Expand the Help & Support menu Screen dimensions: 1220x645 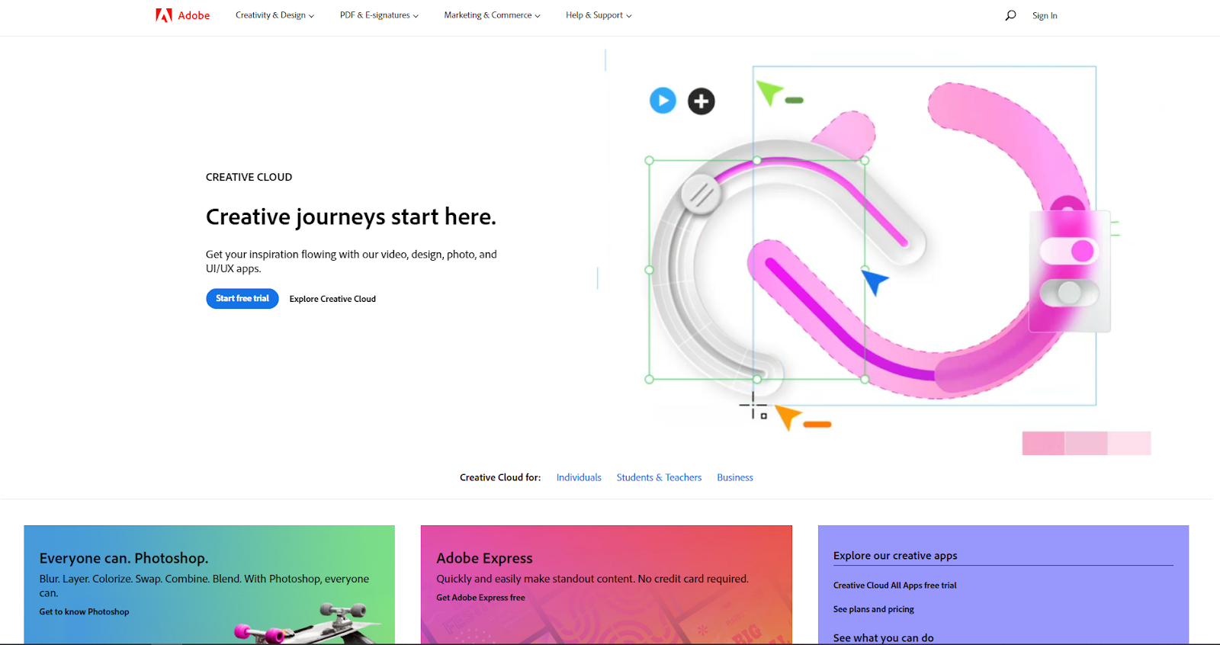[599, 15]
